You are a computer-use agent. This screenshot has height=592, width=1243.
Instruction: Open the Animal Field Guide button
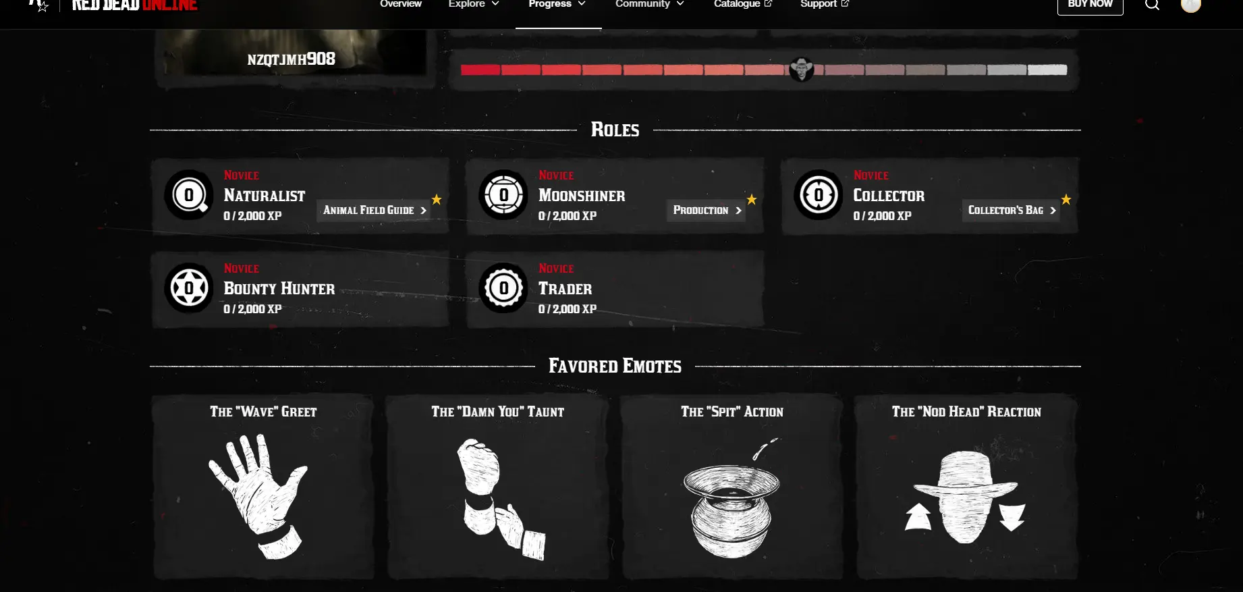[375, 210]
